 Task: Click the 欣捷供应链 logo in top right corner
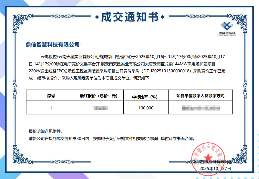point(226,29)
